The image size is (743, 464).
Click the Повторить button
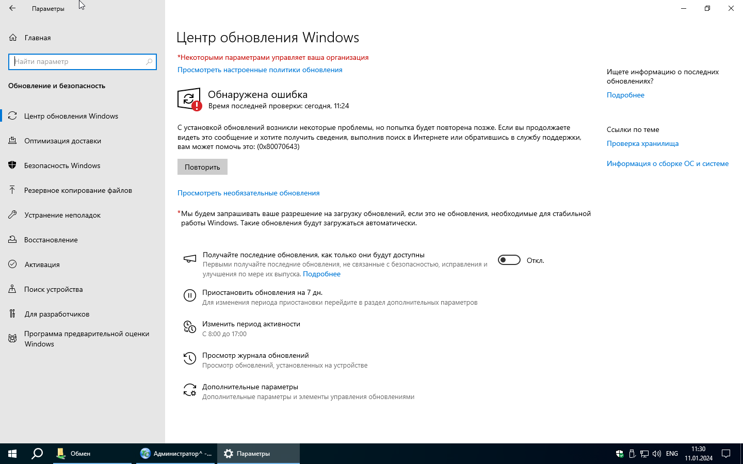pos(202,167)
